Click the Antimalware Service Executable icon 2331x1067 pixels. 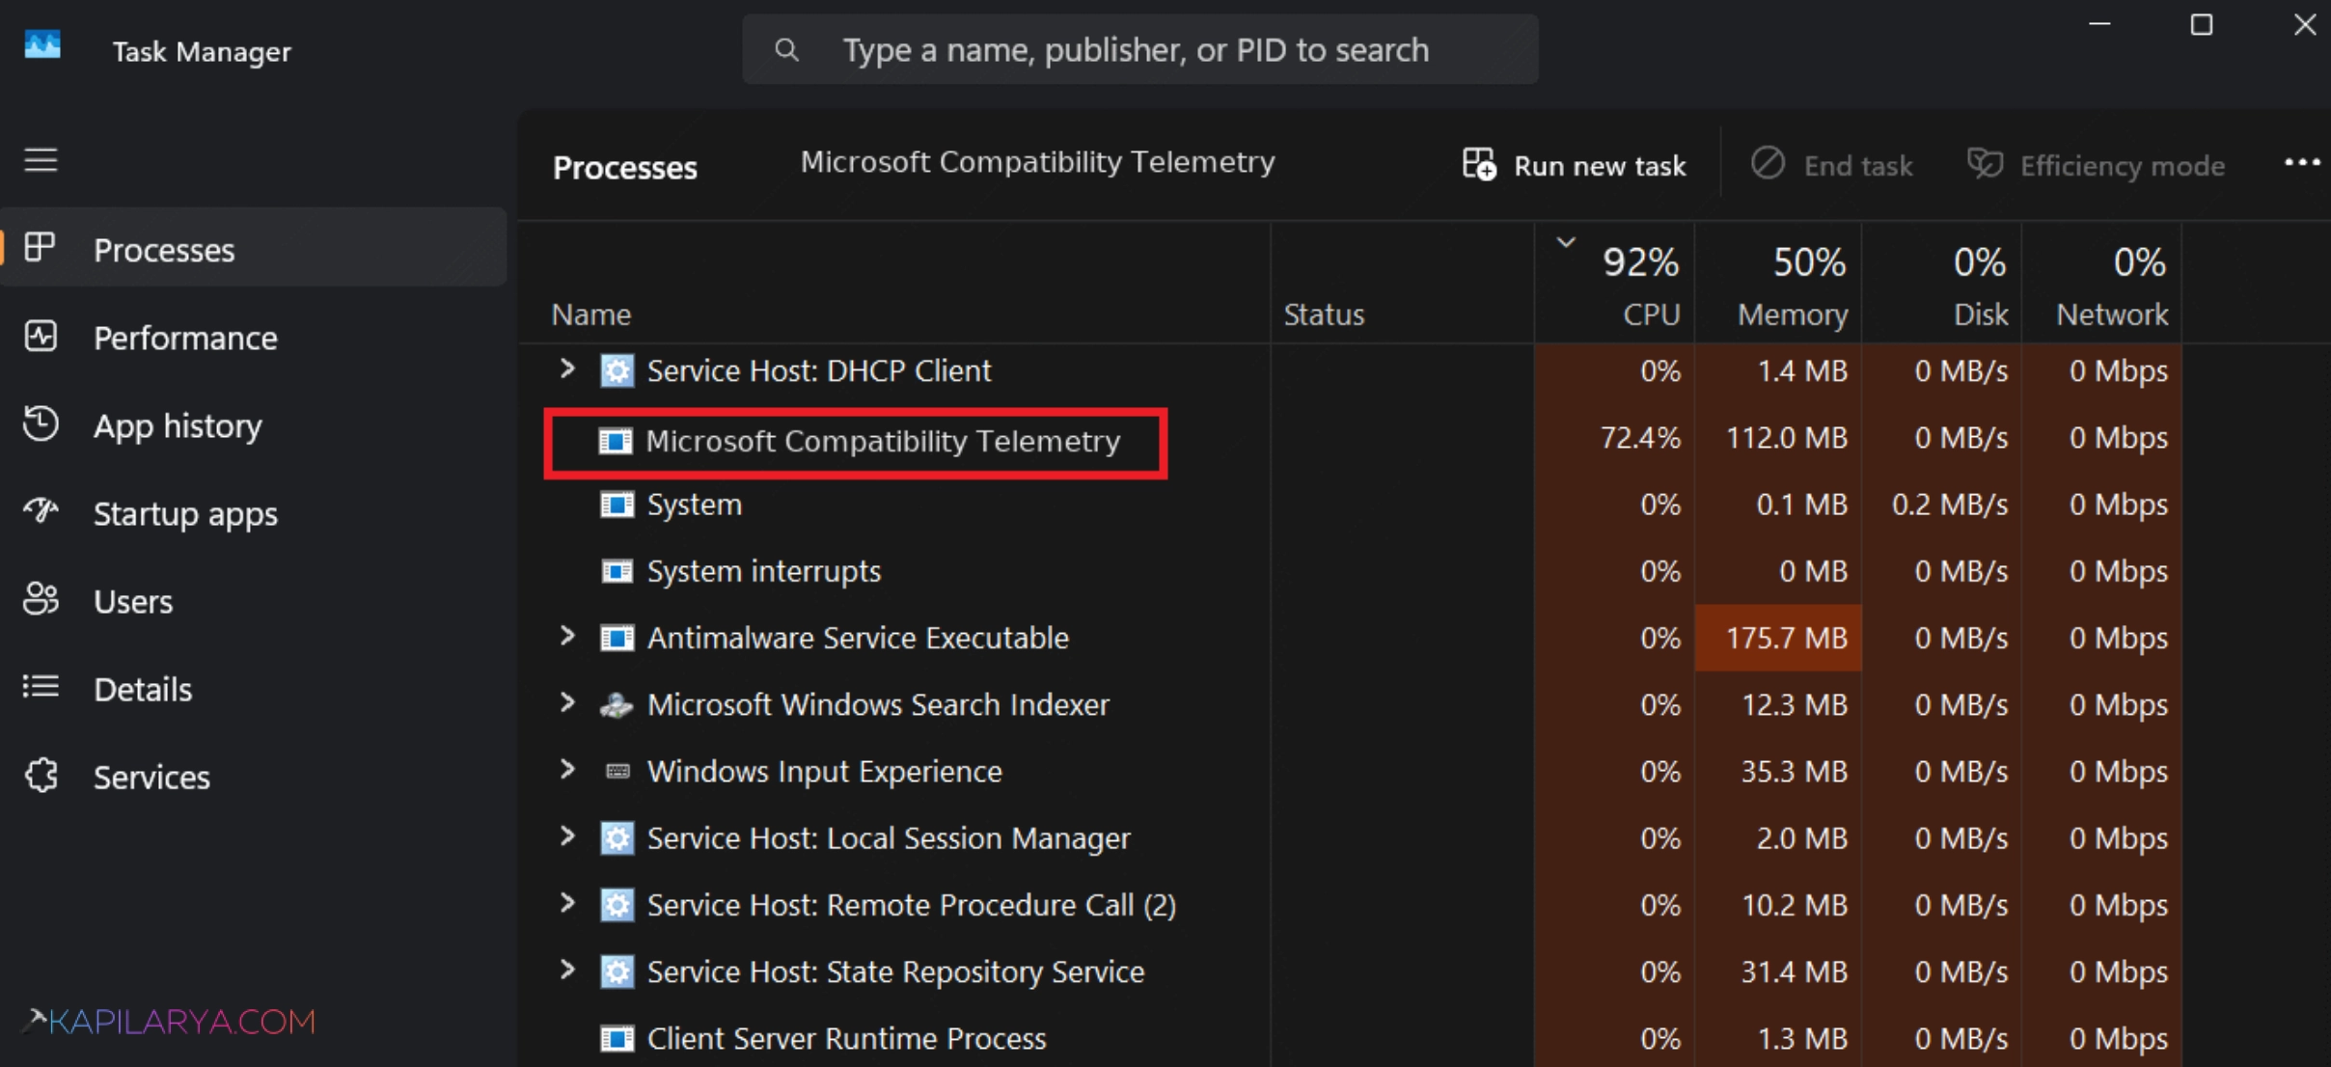coord(617,638)
